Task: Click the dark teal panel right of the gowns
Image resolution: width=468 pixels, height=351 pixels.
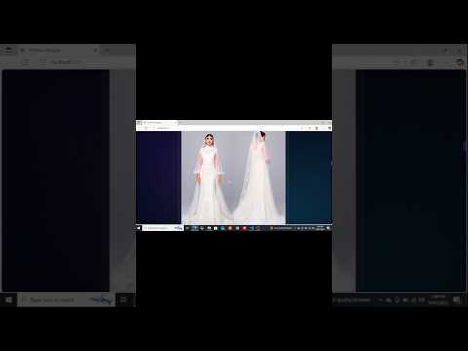Action: coord(308,177)
